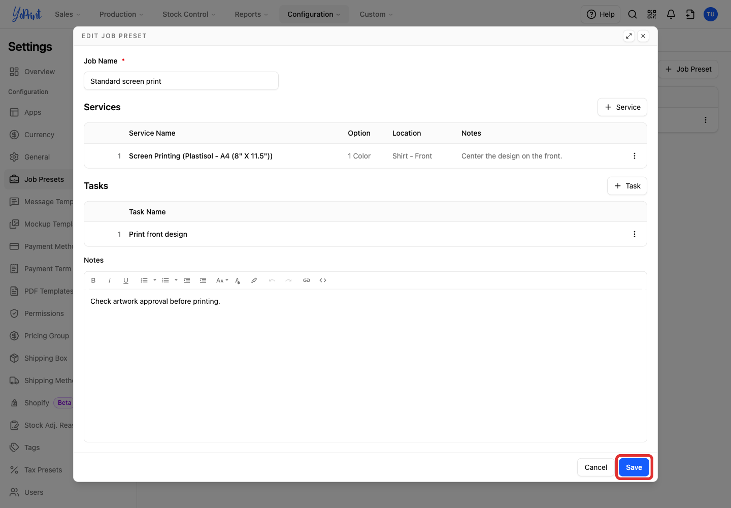The height and width of the screenshot is (508, 731).
Task: Select Screen Printing (Plastisol) service name
Action: coord(201,156)
